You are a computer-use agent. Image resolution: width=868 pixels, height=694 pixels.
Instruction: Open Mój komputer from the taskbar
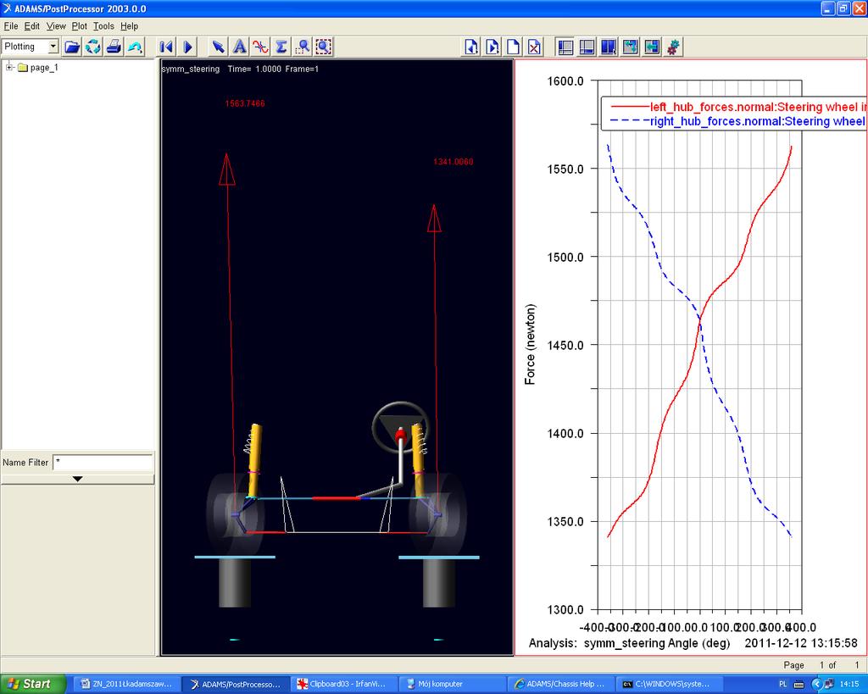[453, 684]
